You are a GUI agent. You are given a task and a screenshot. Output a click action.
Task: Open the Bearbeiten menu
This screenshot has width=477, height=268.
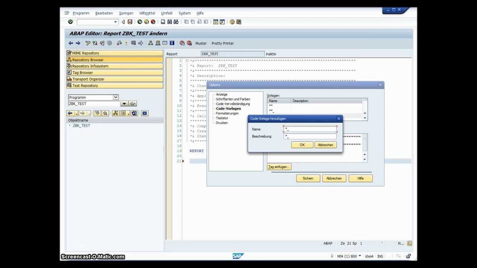(104, 13)
